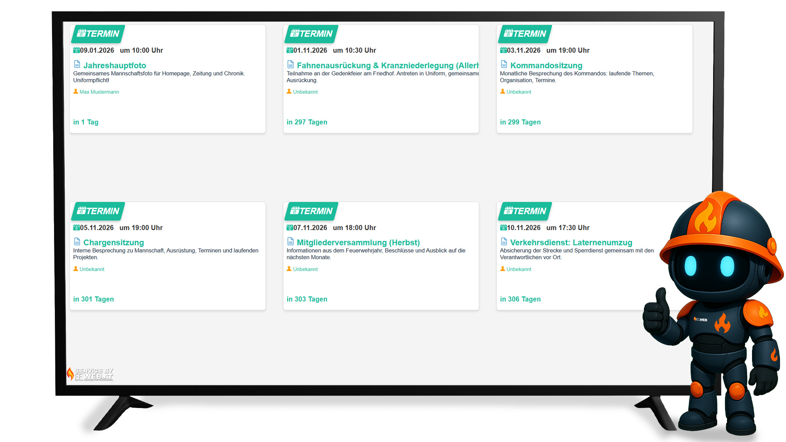This screenshot has width=786, height=442.
Task: Select TERMIN badge on the 07.11.2026 card
Action: 312,211
